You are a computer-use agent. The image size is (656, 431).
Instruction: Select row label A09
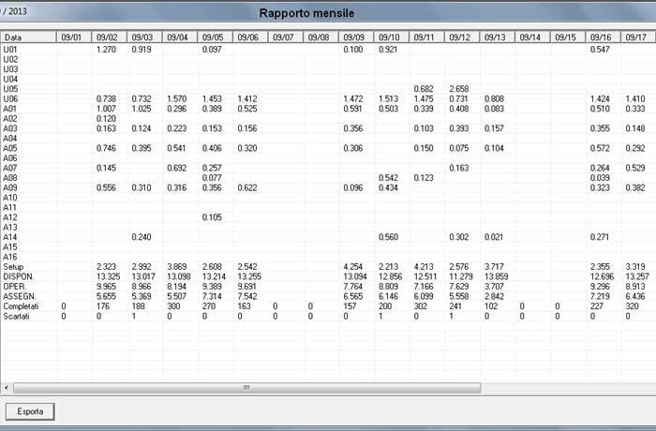click(x=10, y=187)
